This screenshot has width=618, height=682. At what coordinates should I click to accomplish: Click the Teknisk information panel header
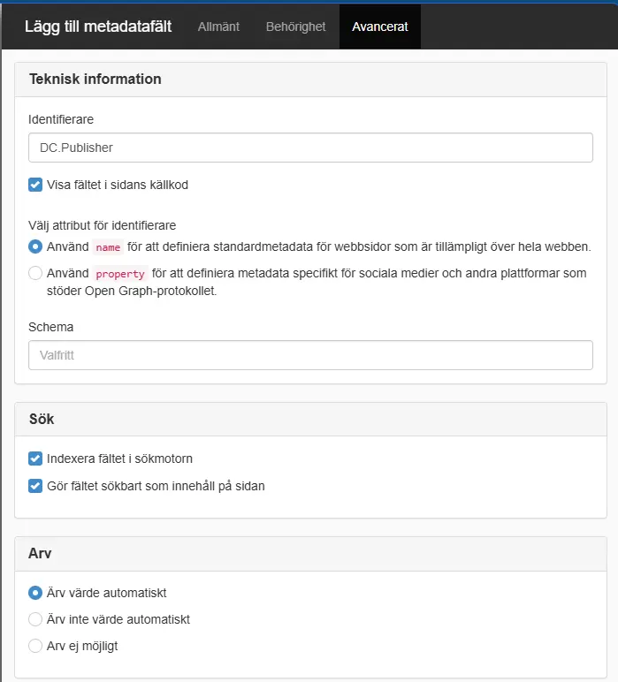tap(95, 79)
